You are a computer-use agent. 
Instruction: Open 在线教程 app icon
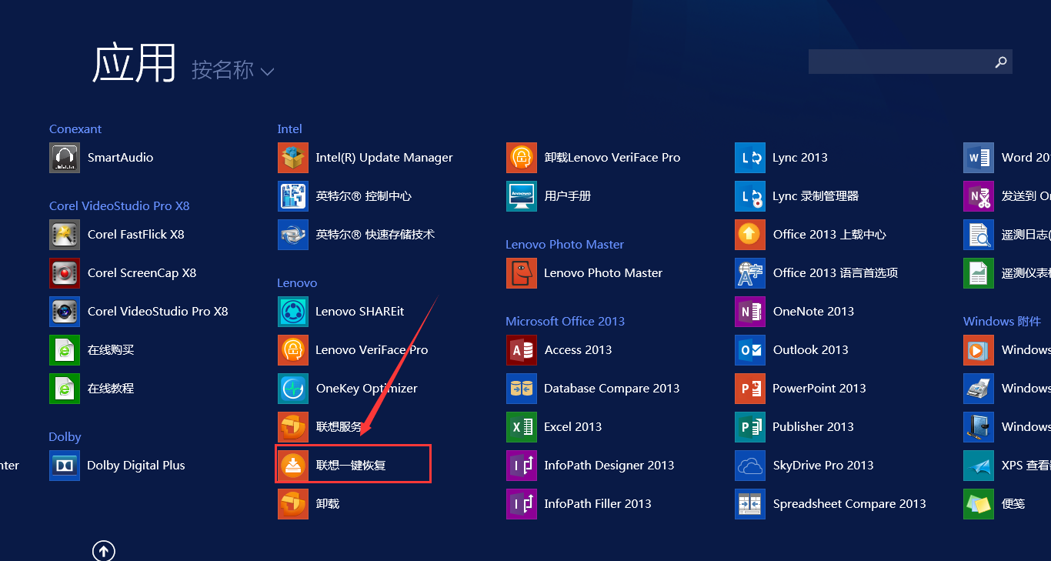pyautogui.click(x=65, y=389)
